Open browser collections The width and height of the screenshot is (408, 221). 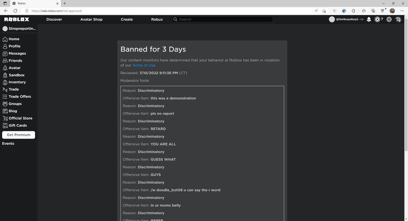[373, 11]
